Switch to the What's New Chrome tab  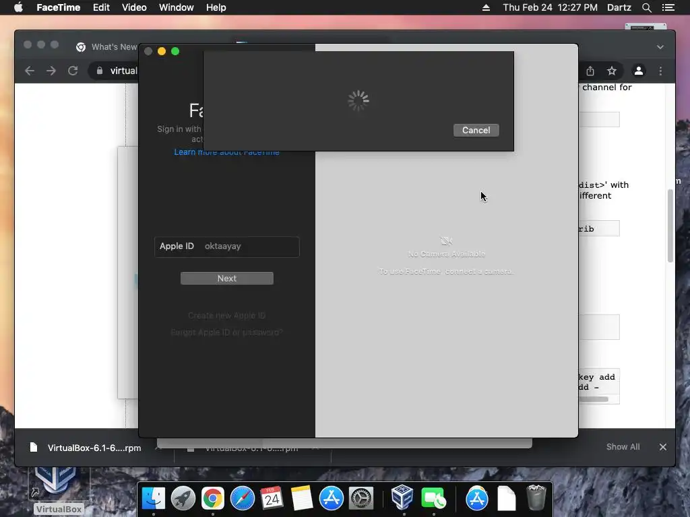[106, 47]
